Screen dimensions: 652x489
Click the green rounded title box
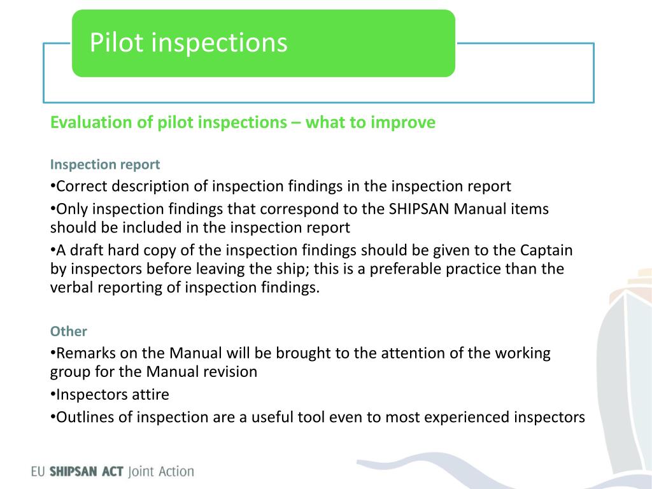[264, 43]
